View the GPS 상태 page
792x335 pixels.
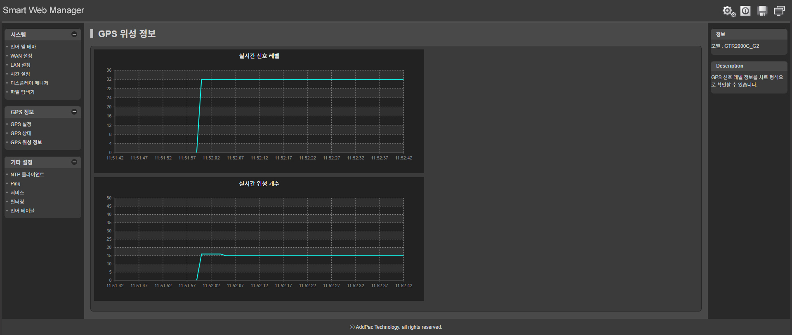click(21, 134)
